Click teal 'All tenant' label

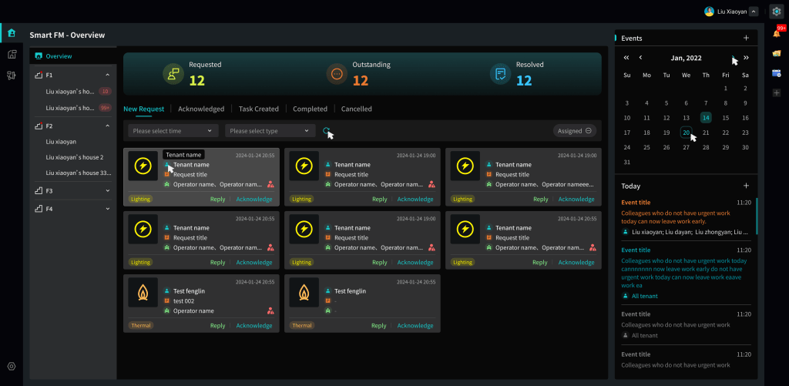(645, 296)
